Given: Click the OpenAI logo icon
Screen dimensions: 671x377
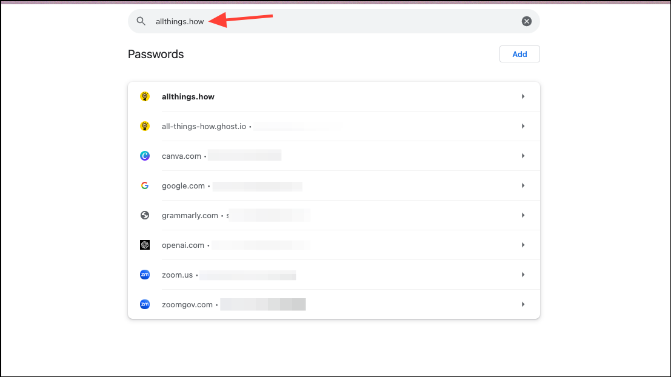Looking at the screenshot, I should click(x=145, y=245).
